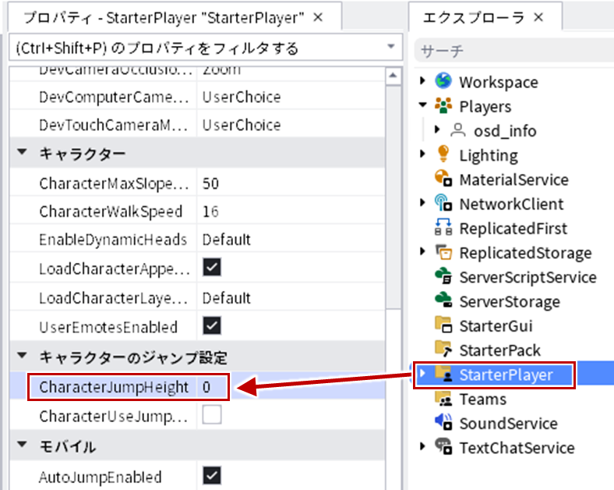Viewport: 614px width, 490px height.
Task: Expand the TextChatService tree node
Action: [422, 446]
